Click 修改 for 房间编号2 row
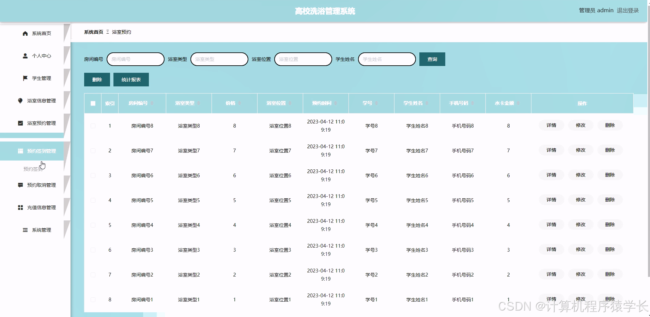The height and width of the screenshot is (317, 650). 581,274
